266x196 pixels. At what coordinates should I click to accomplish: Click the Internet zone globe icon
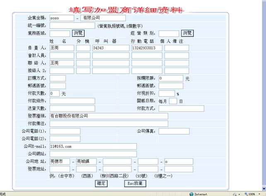pyautogui.click(x=191, y=194)
